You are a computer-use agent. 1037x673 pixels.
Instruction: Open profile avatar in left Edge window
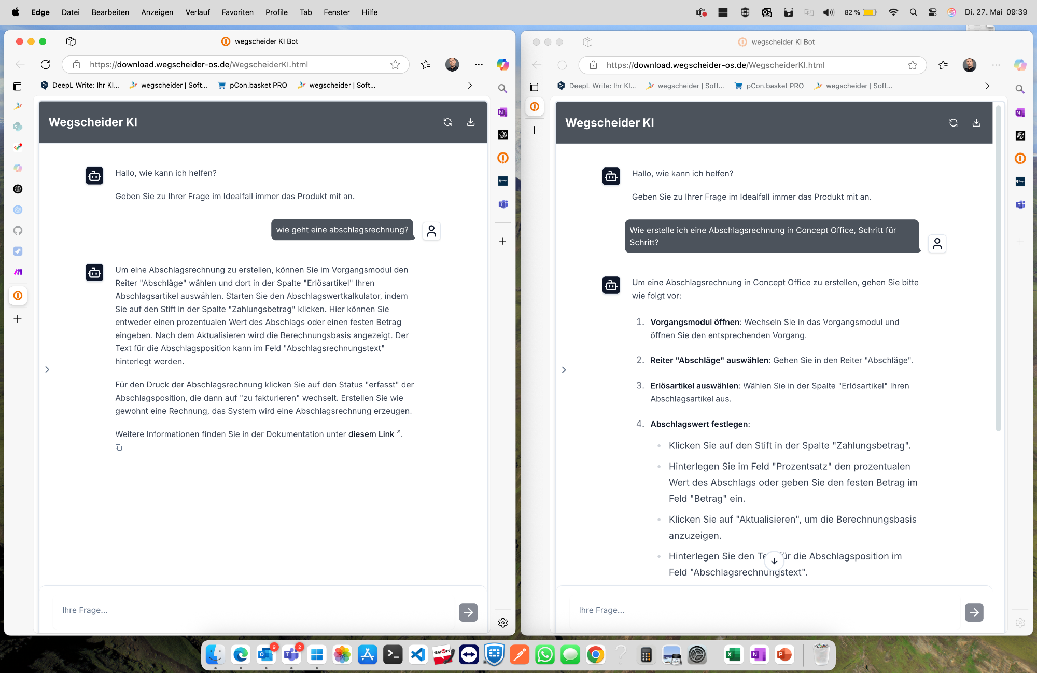click(452, 64)
